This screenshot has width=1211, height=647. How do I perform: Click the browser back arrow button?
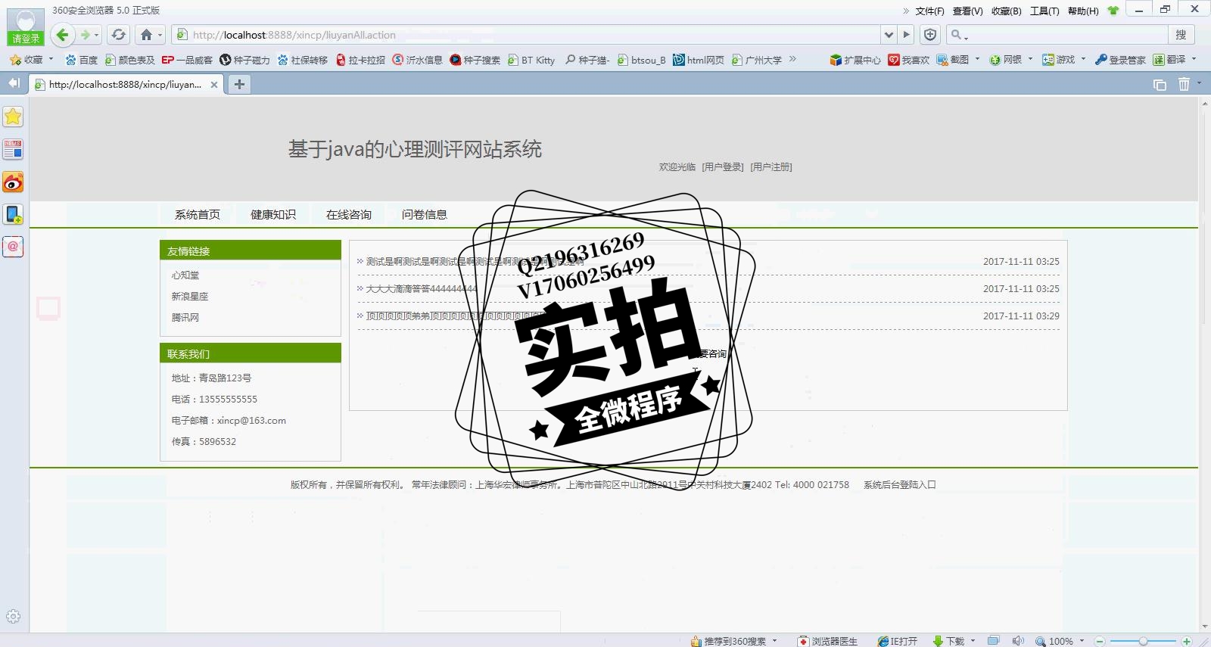(x=63, y=35)
